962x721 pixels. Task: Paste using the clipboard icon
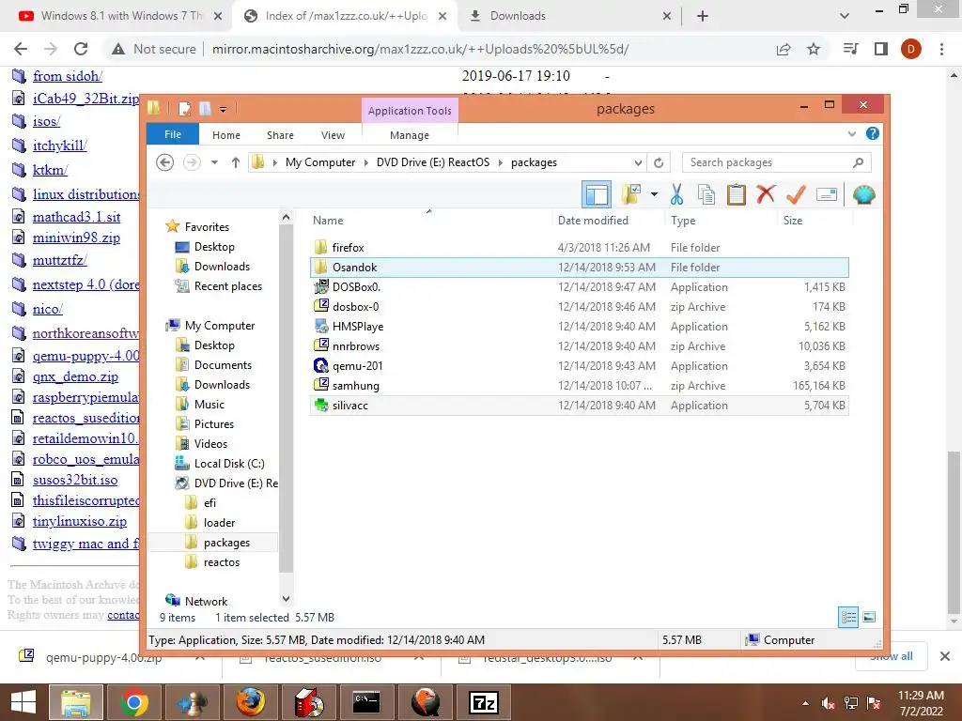pyautogui.click(x=736, y=195)
